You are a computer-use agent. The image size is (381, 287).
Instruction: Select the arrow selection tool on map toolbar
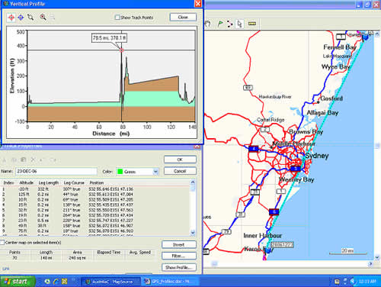click(x=239, y=24)
